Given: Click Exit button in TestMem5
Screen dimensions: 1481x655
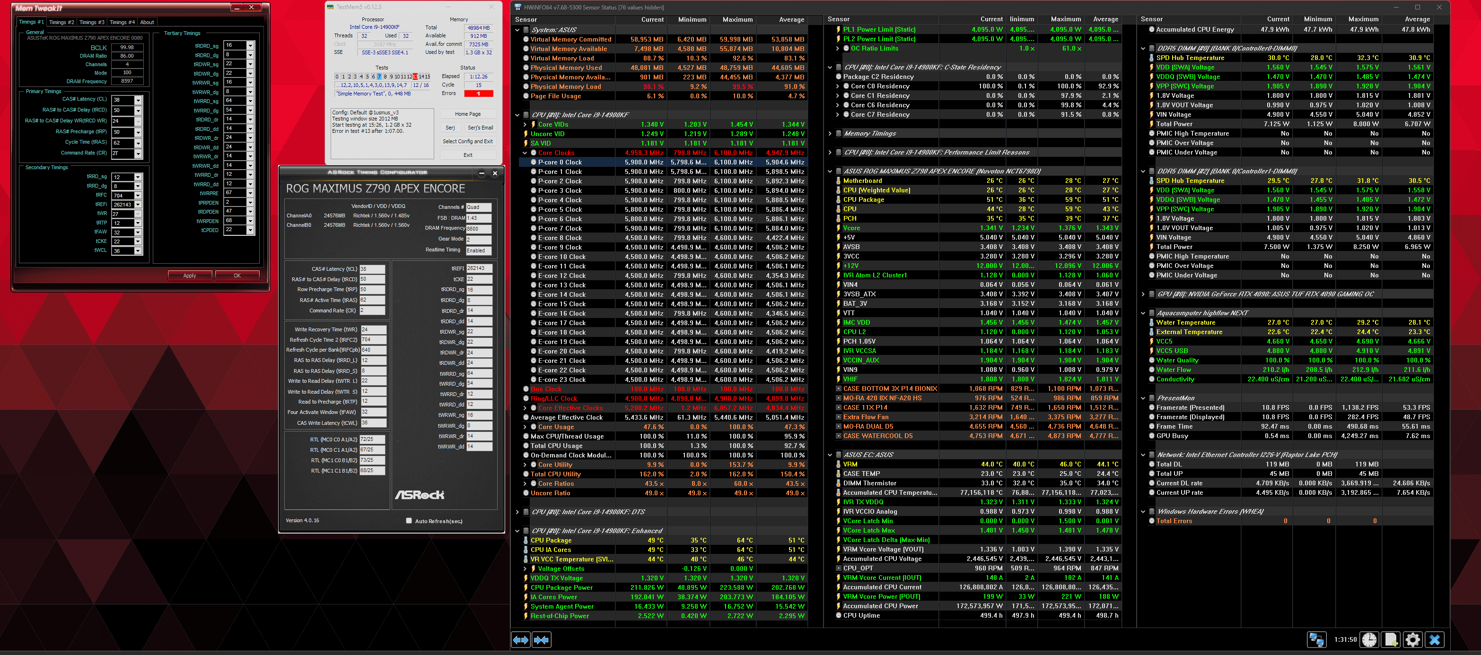Looking at the screenshot, I should [x=468, y=155].
